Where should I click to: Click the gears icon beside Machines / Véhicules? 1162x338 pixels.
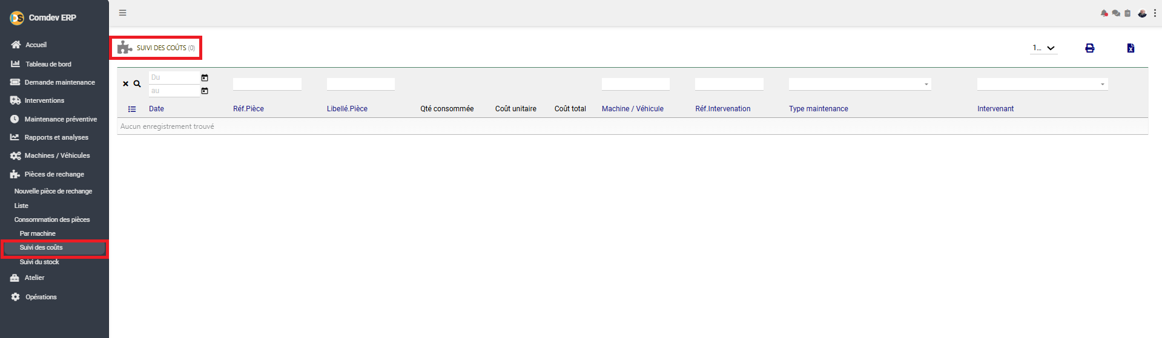tap(15, 156)
